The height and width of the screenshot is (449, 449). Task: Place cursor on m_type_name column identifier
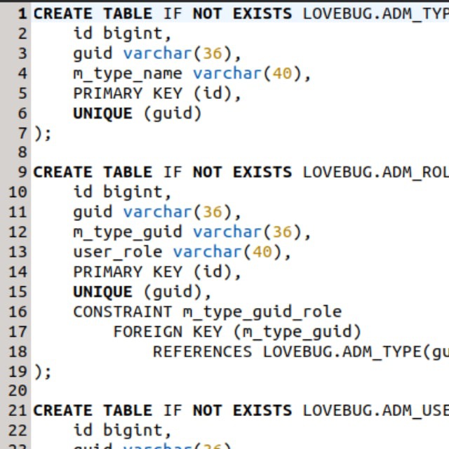click(128, 74)
